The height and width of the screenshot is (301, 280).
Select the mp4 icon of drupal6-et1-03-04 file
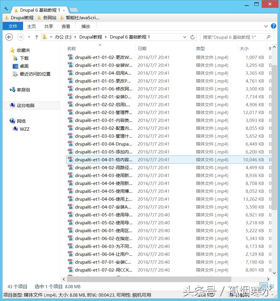pyautogui.click(x=70, y=144)
